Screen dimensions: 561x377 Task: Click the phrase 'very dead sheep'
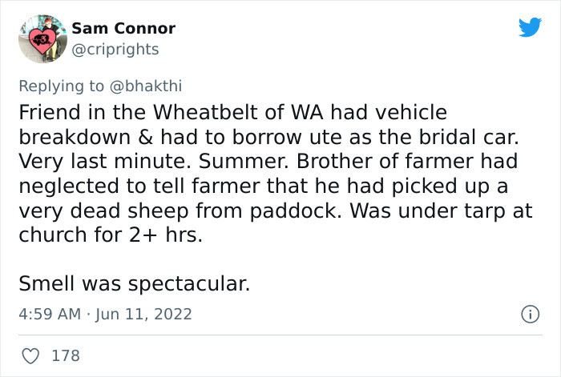click(103, 211)
